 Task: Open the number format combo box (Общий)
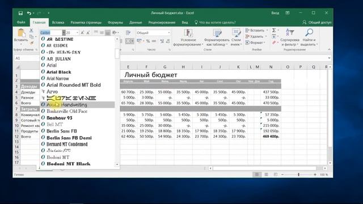(154, 33)
